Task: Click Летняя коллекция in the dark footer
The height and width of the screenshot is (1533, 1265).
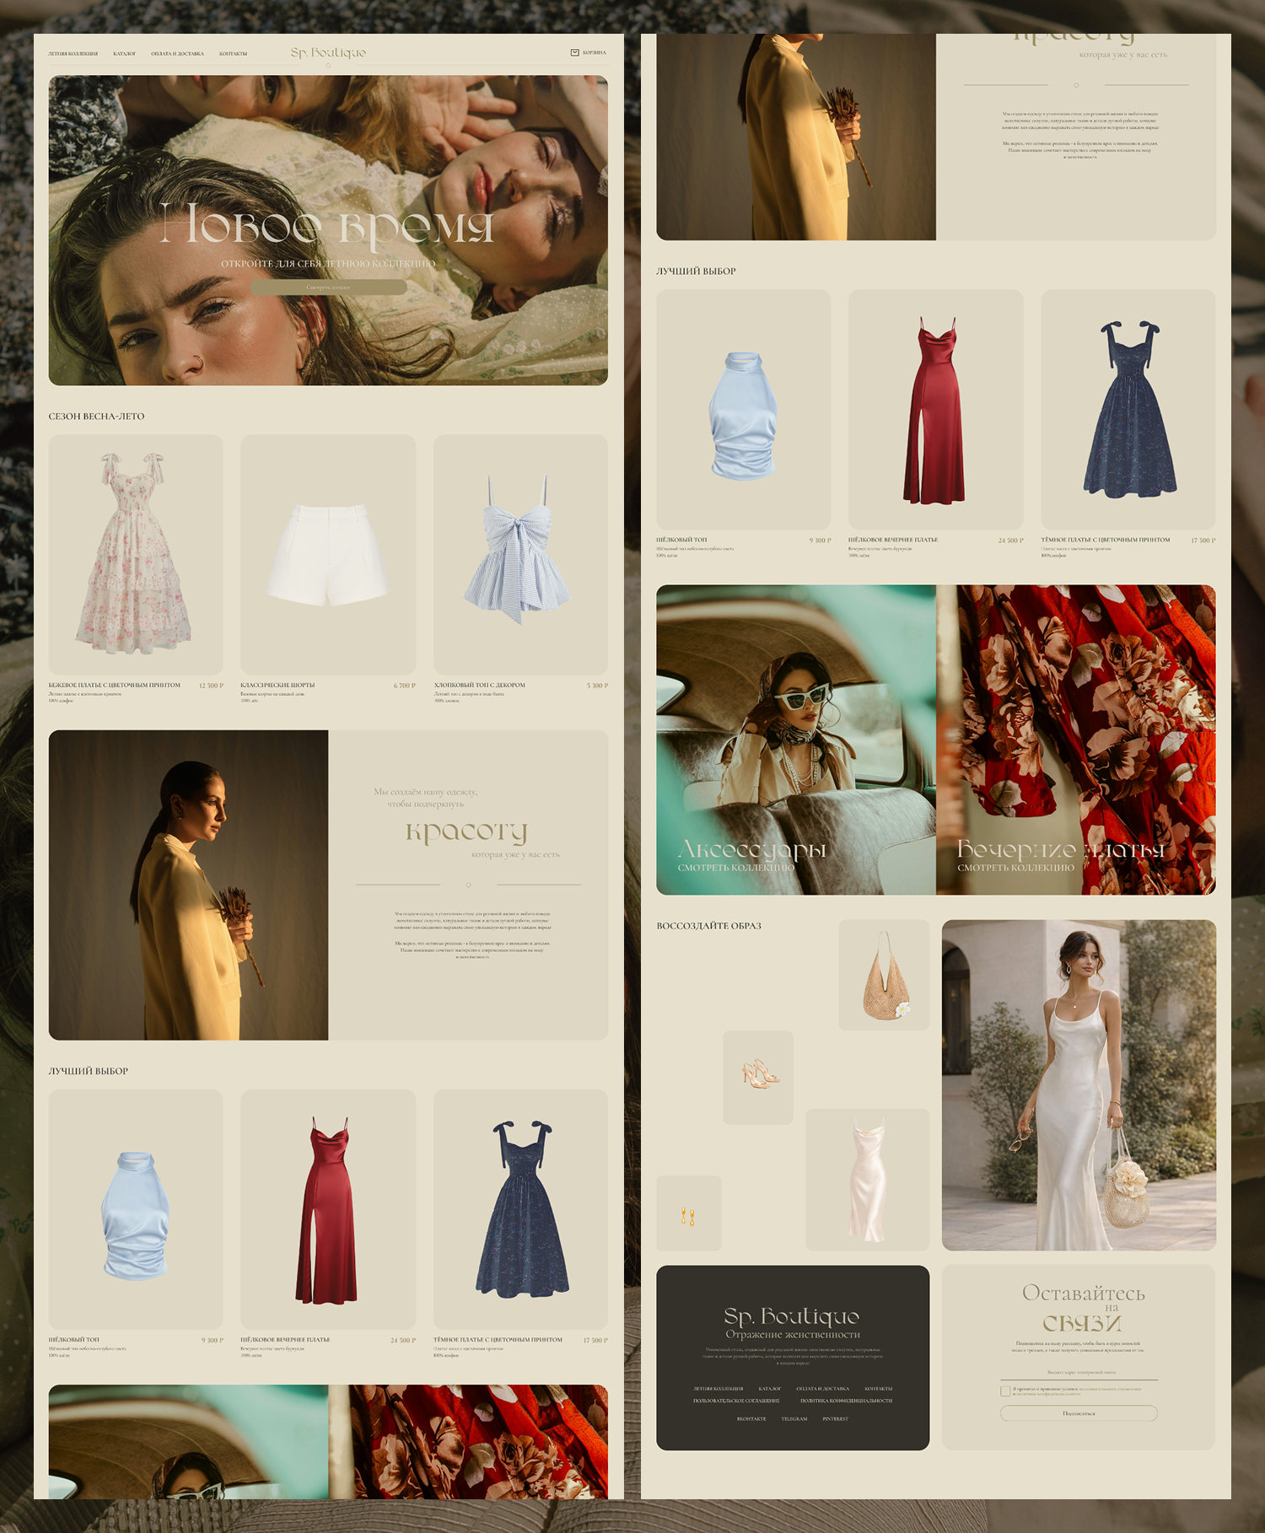Action: [x=719, y=1388]
